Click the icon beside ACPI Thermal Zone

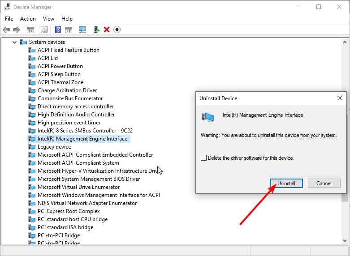32,82
